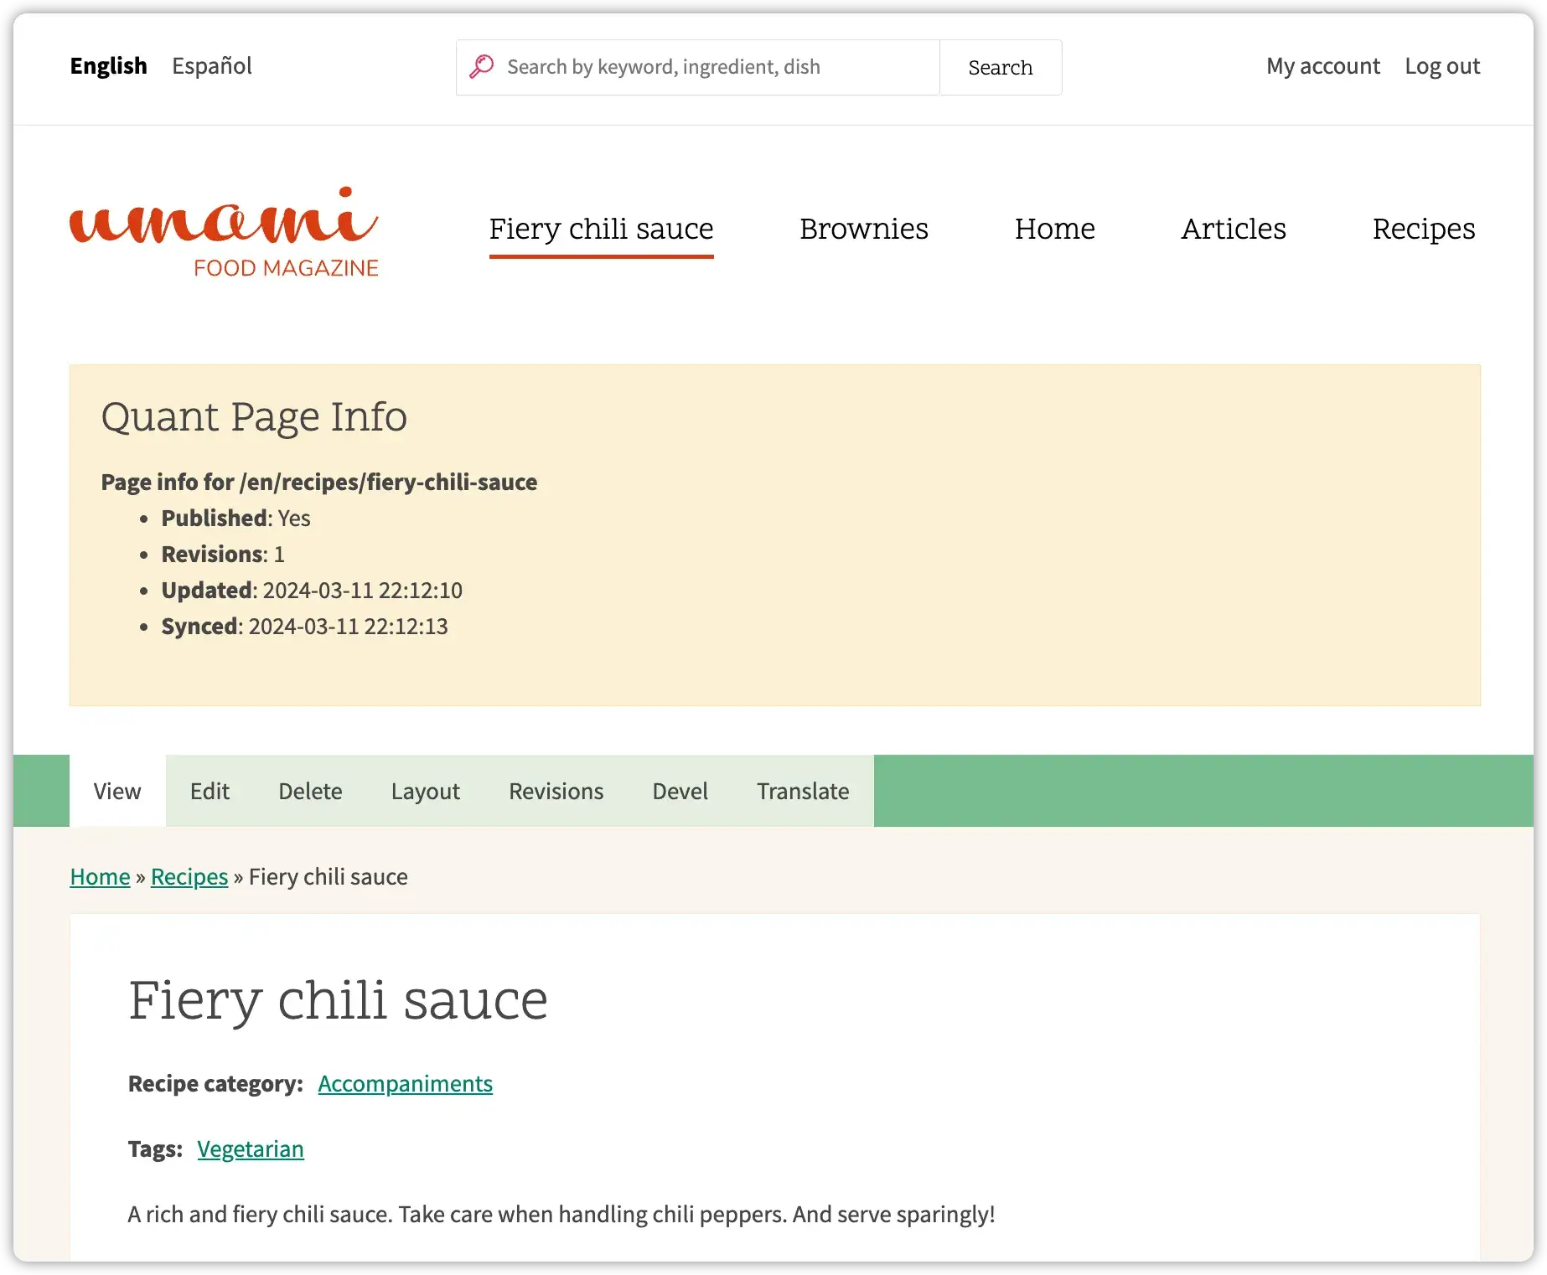The image size is (1547, 1275).
Task: Open My account
Action: point(1322,66)
